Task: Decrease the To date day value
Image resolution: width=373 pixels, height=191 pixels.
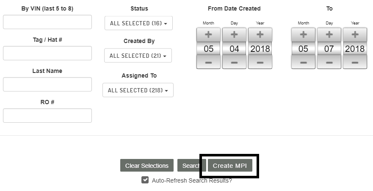Action: tap(329, 62)
